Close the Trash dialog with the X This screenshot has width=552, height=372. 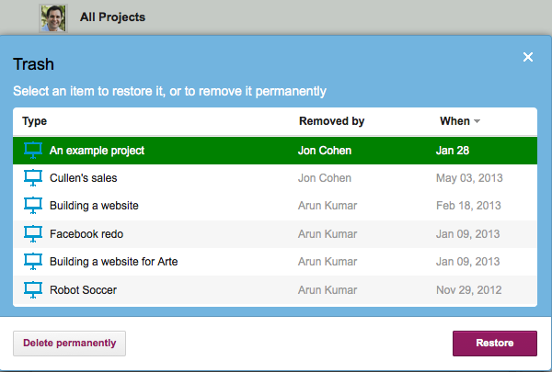tap(528, 57)
